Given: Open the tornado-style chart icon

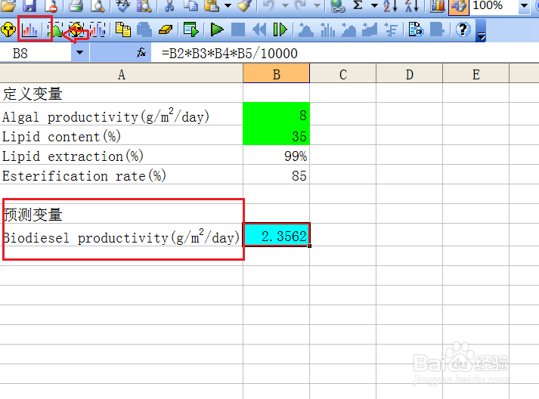Looking at the screenshot, I should pos(391,30).
